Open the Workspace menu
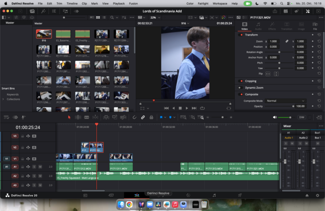Screen dimensions: 325x211 220,4
